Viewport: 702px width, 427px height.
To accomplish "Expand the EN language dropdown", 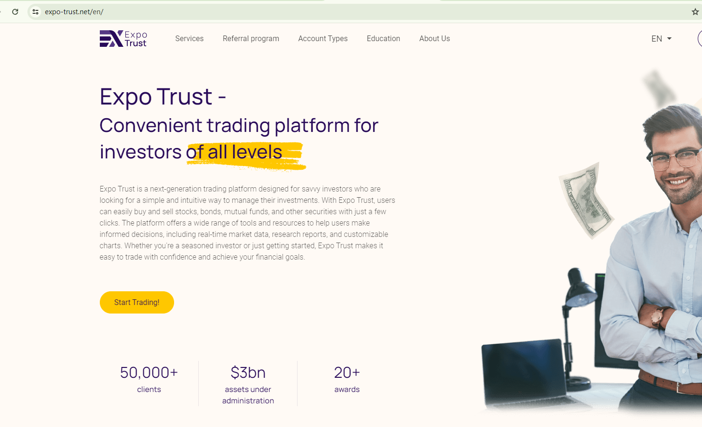I will 661,39.
